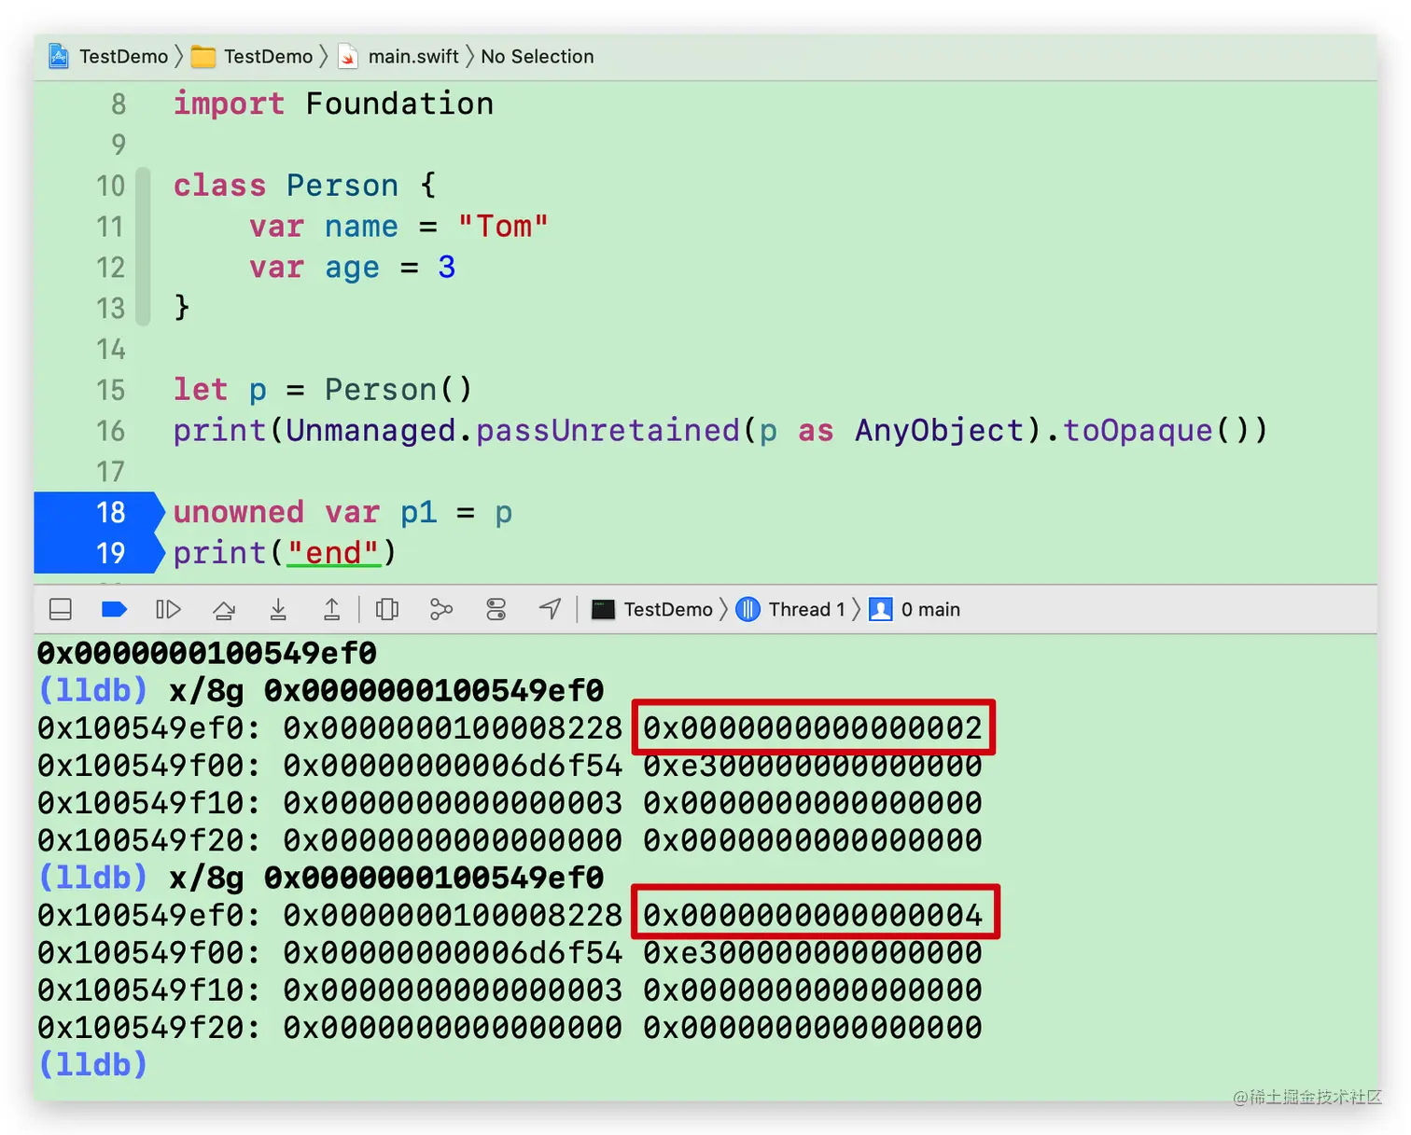The height and width of the screenshot is (1135, 1411).
Task: Click 'p1' variable on line 18
Action: [418, 512]
